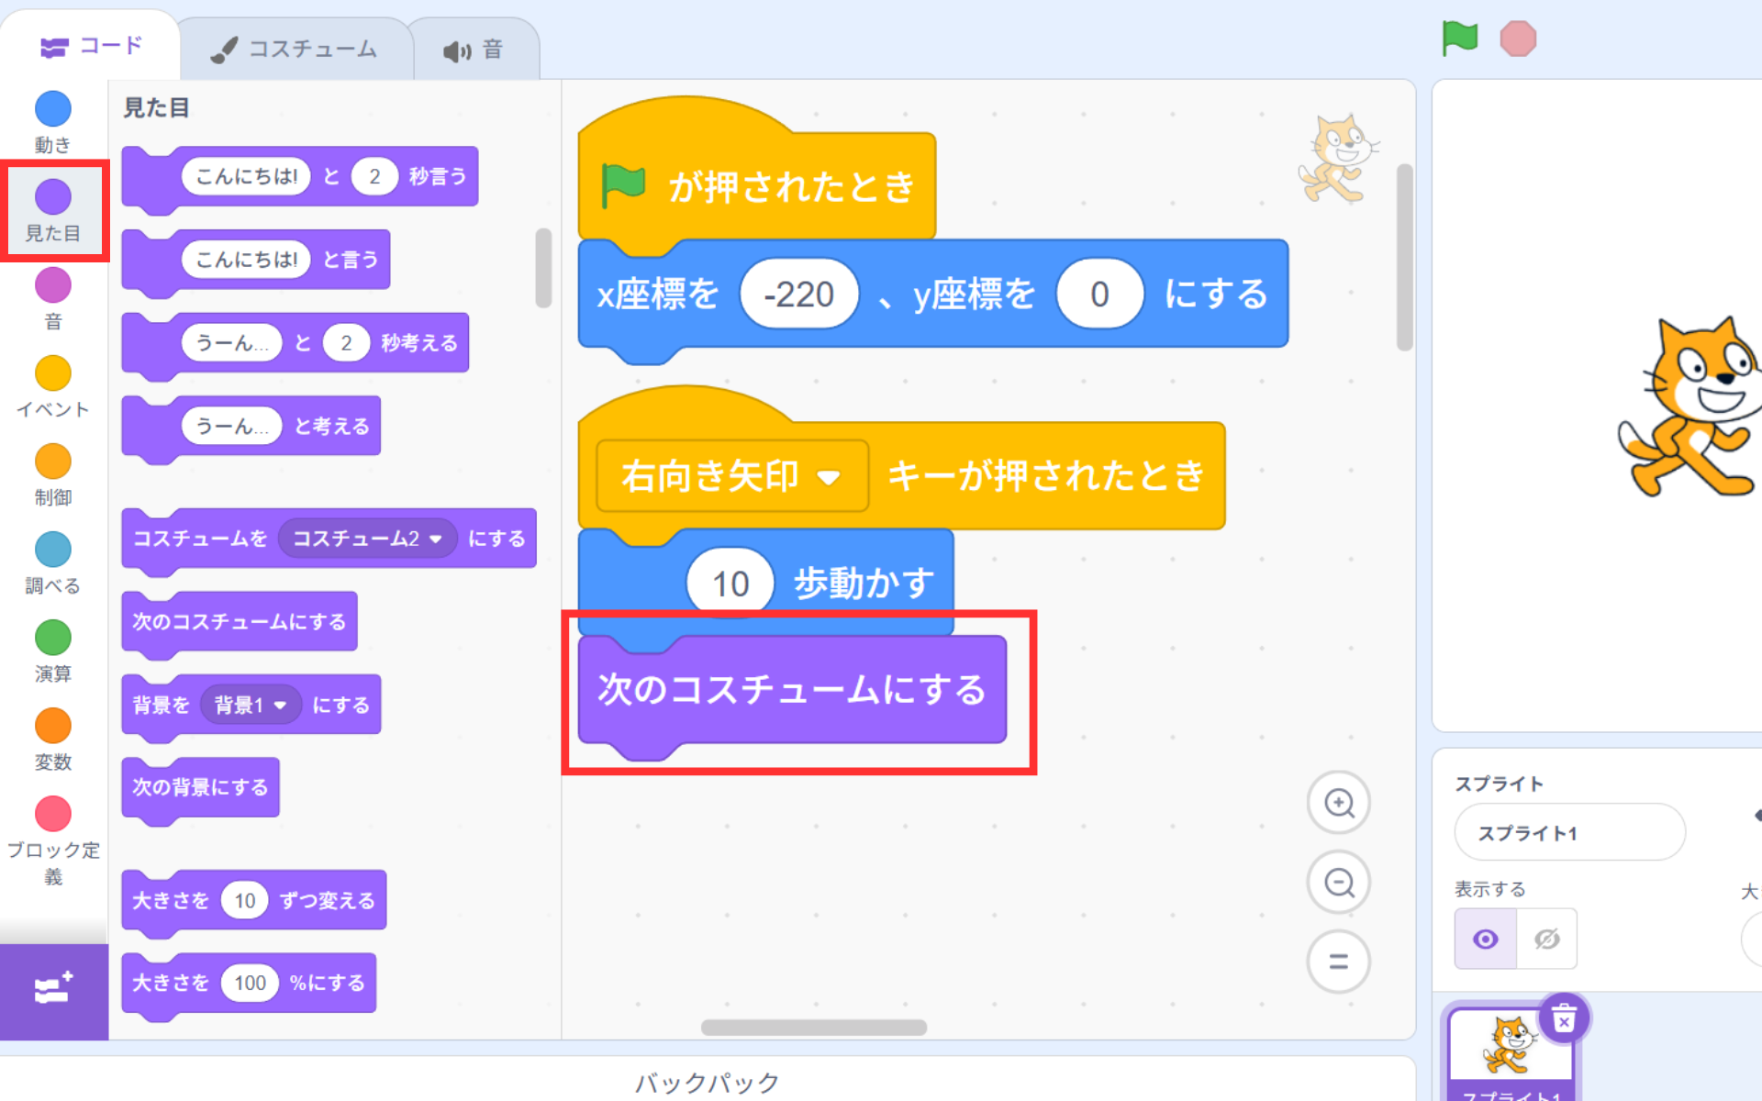Hide the sprite using crossed-eye icon
The height and width of the screenshot is (1101, 1762).
coord(1547,939)
